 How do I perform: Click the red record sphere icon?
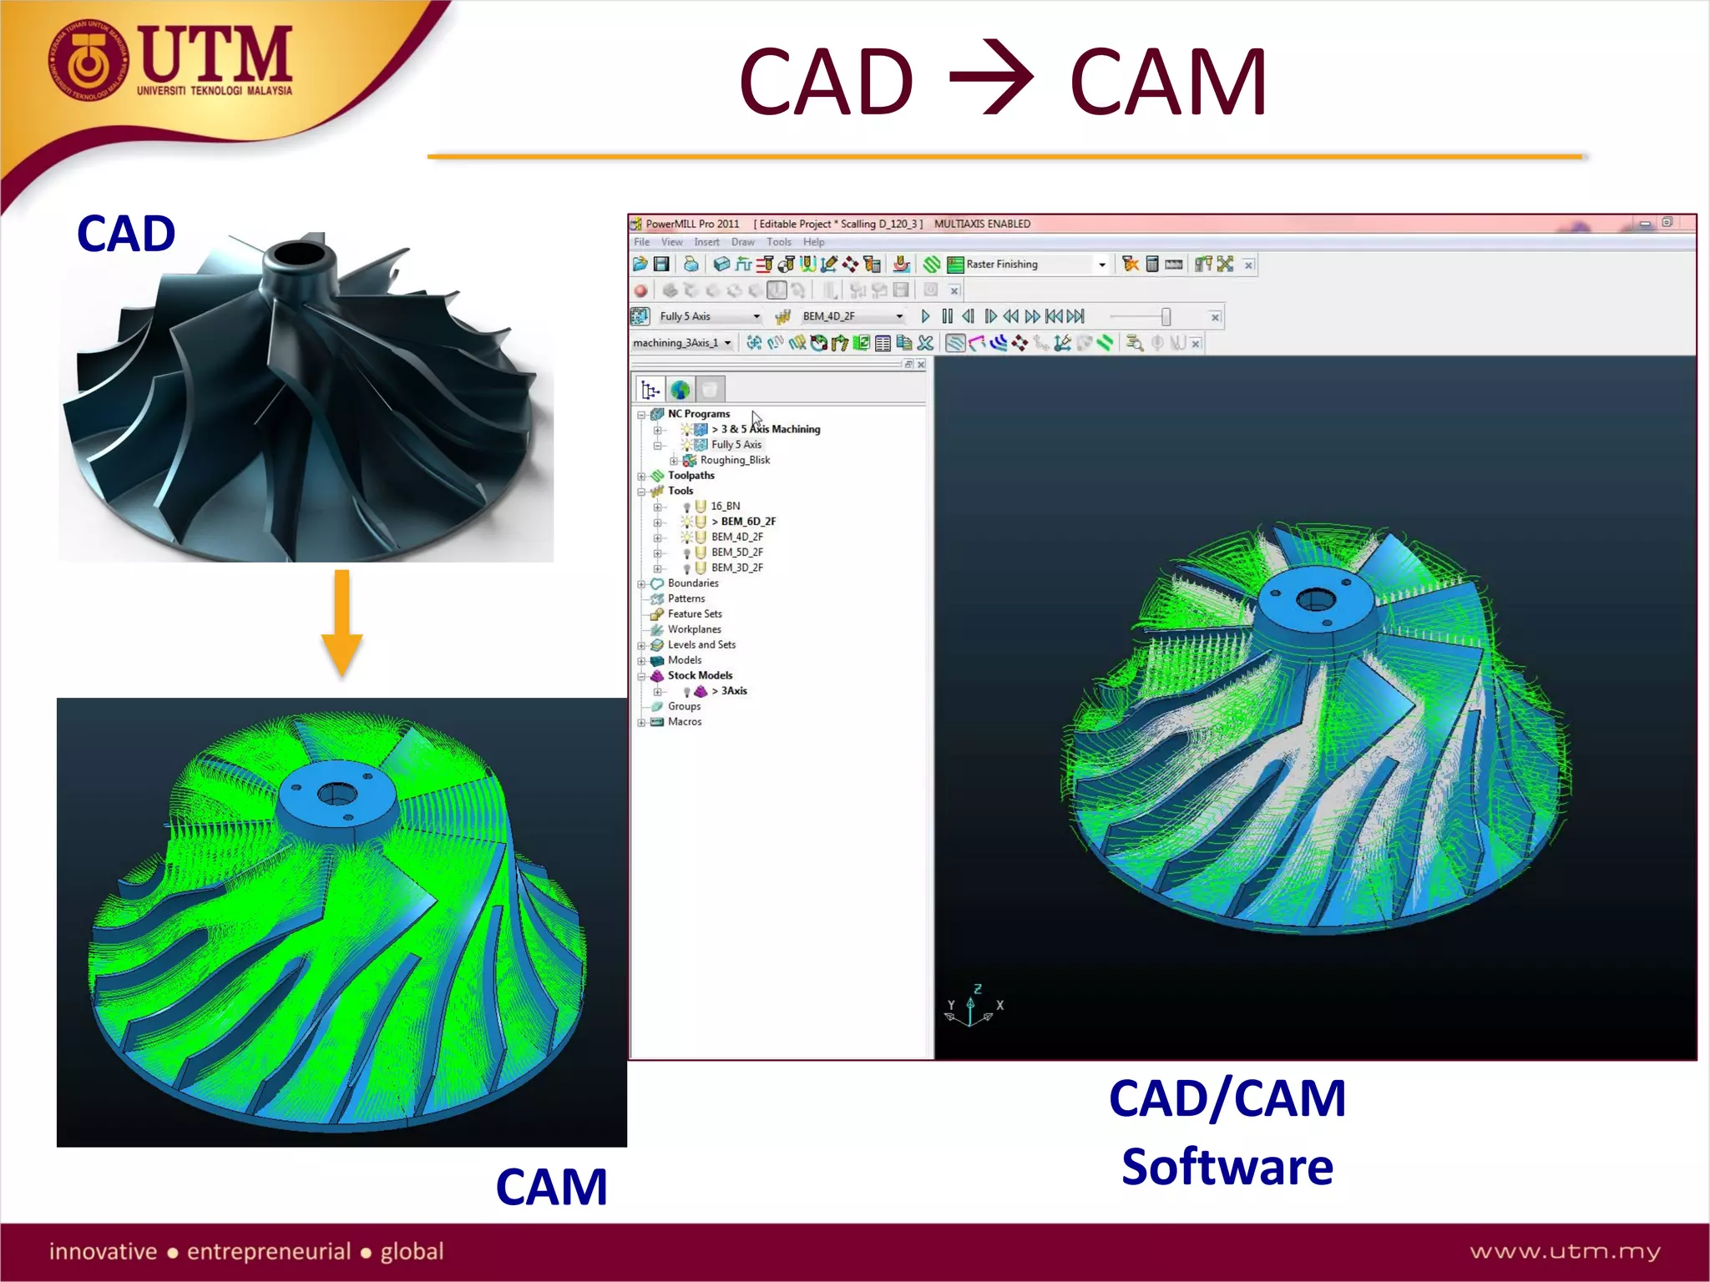click(640, 290)
